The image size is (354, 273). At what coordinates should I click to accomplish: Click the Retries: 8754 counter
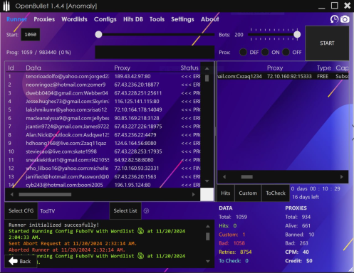(235, 252)
